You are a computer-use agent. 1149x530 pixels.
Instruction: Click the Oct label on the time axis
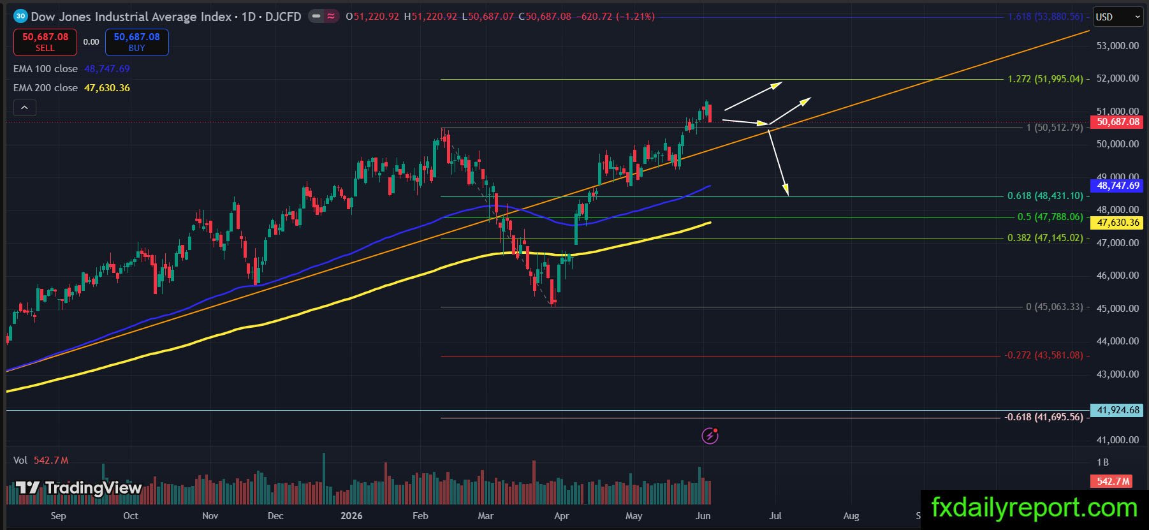[131, 516]
